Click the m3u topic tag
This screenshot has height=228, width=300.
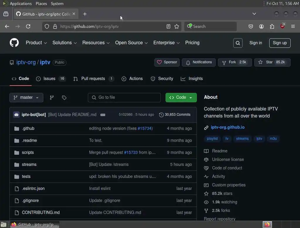coord(273,139)
